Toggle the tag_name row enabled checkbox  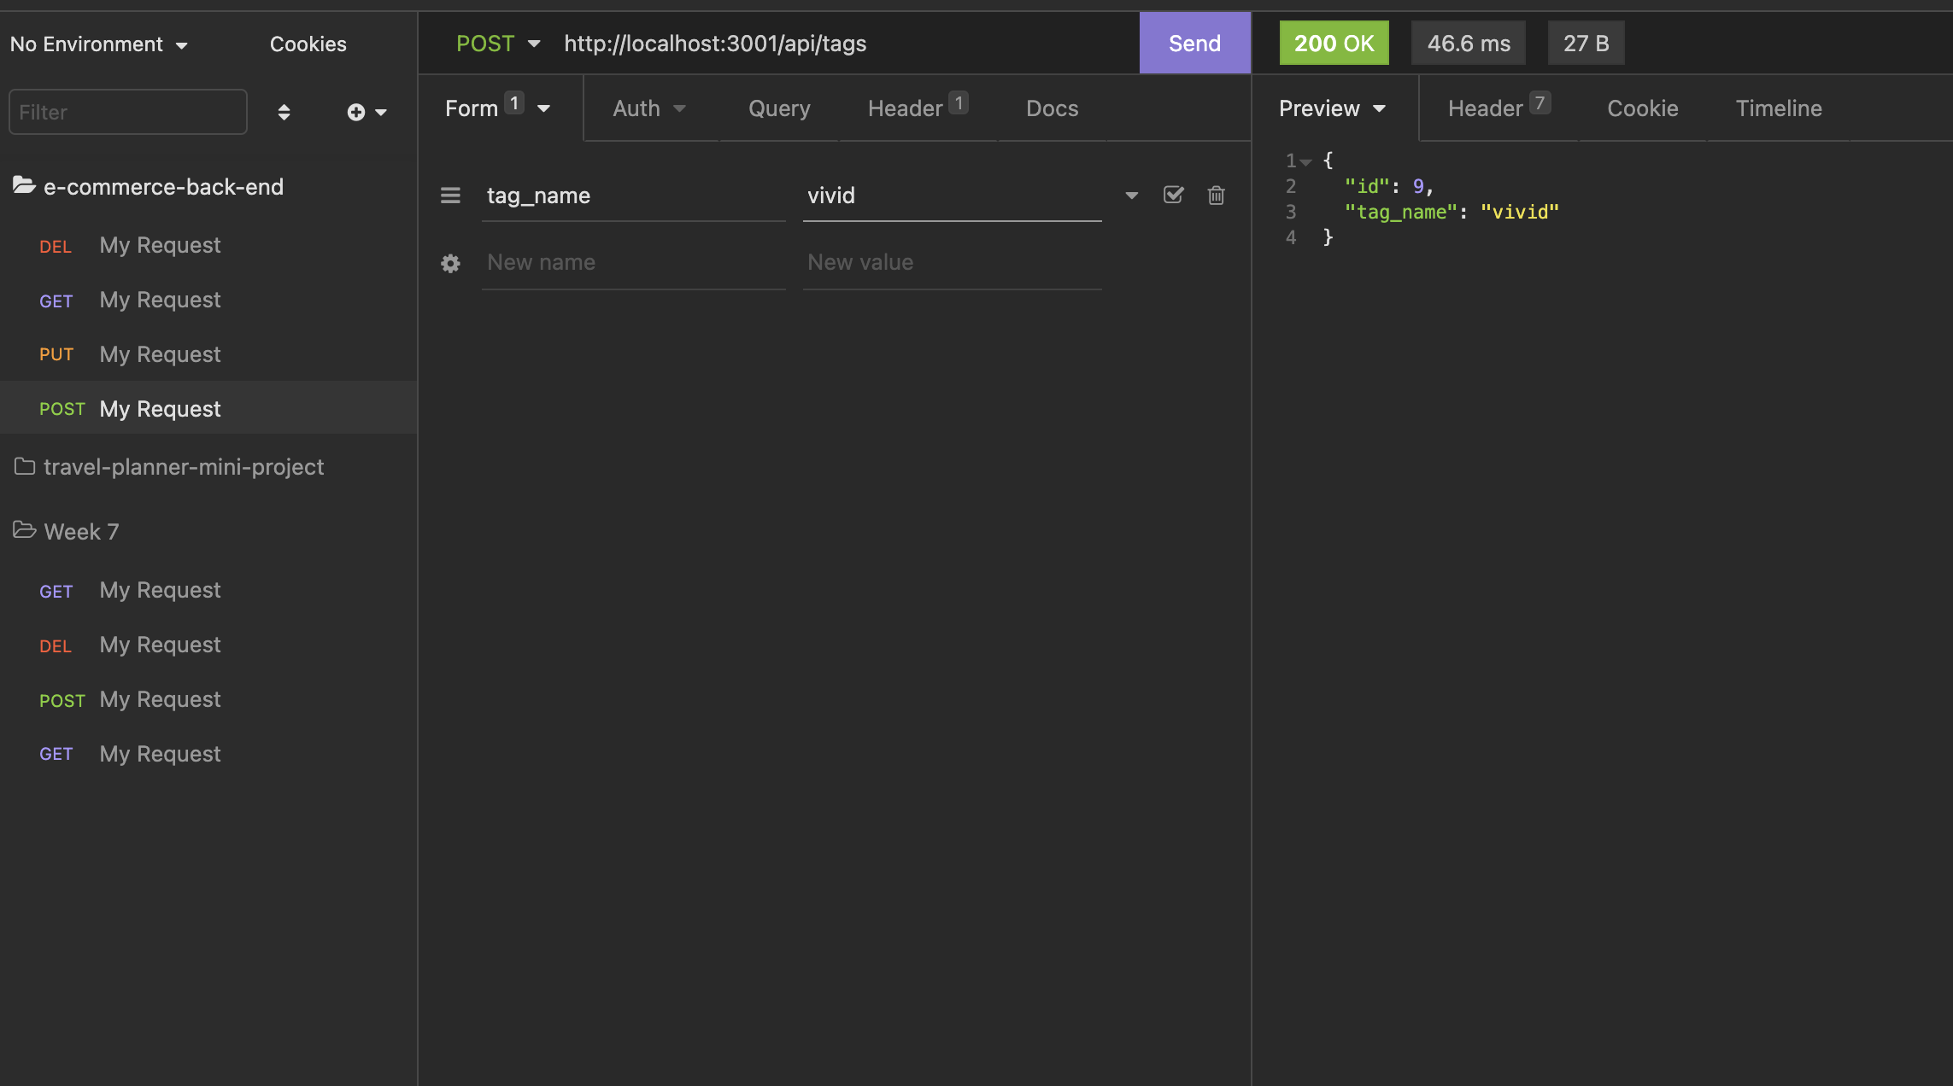(x=1173, y=196)
